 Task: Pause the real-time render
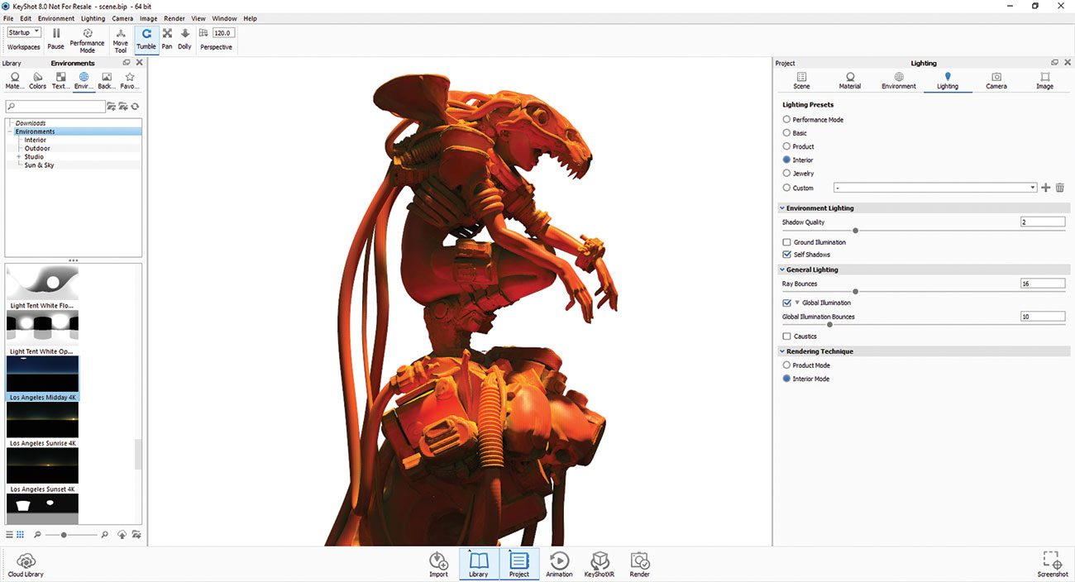coord(55,39)
